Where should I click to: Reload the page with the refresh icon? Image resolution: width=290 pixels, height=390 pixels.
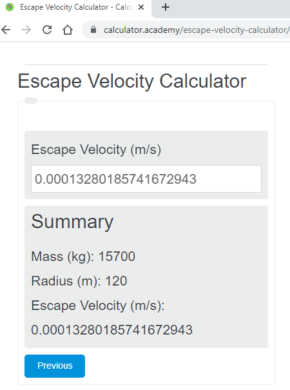click(x=47, y=30)
